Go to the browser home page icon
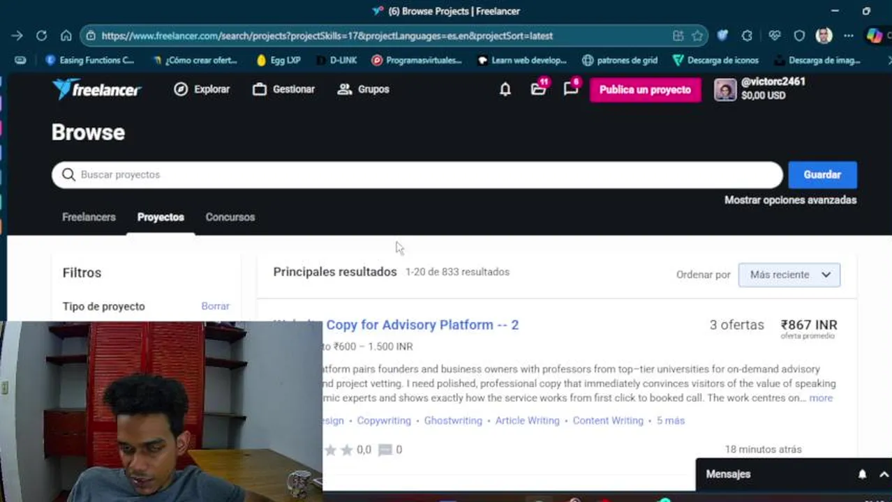 coord(66,36)
